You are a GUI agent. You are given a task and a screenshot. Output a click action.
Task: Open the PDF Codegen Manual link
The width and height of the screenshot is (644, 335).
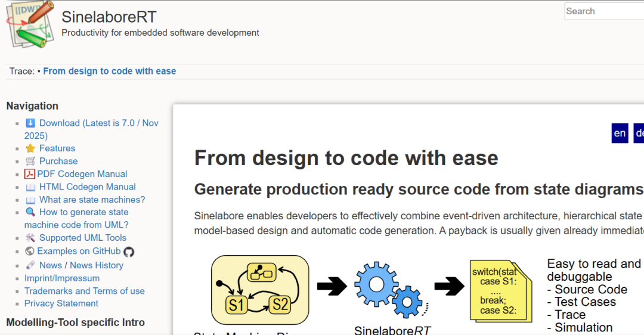pos(82,174)
